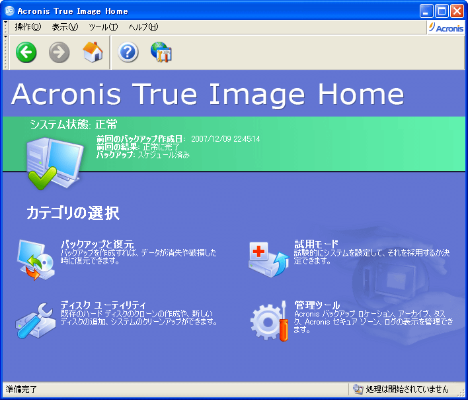The image size is (468, 400).
Task: Click the Acronis logo in the menu bar
Action: 446,28
